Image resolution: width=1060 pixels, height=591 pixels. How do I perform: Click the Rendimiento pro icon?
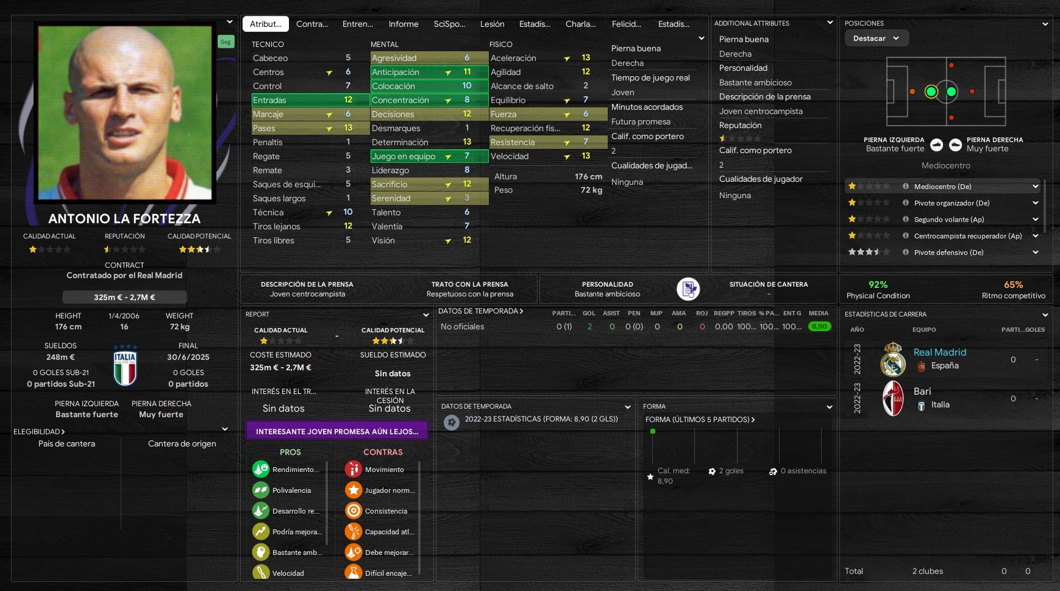click(261, 469)
